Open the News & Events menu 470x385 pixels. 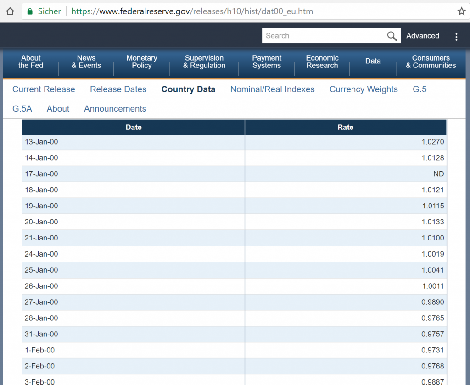click(x=86, y=61)
